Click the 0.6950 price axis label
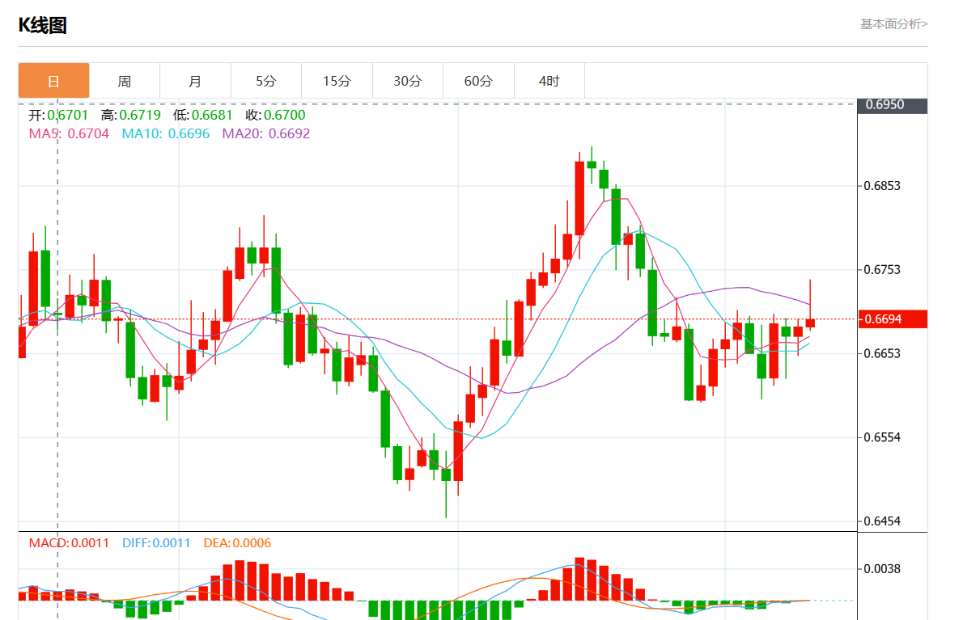Image resolution: width=980 pixels, height=620 pixels. [893, 105]
